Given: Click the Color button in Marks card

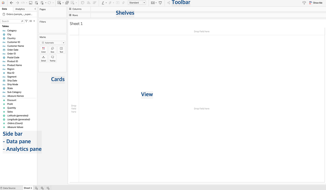Looking at the screenshot, I should [44, 50].
